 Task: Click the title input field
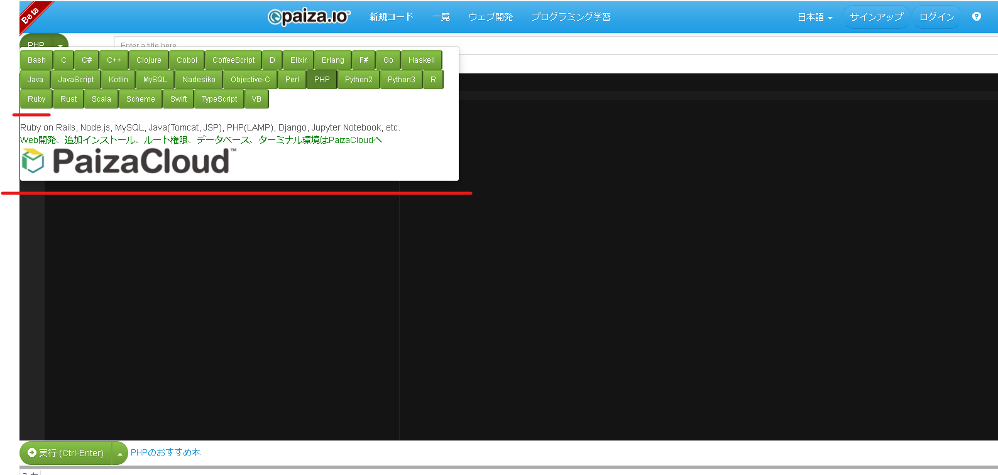tap(556, 45)
